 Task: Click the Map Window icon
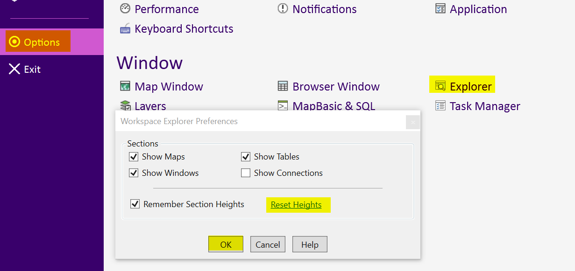point(125,86)
